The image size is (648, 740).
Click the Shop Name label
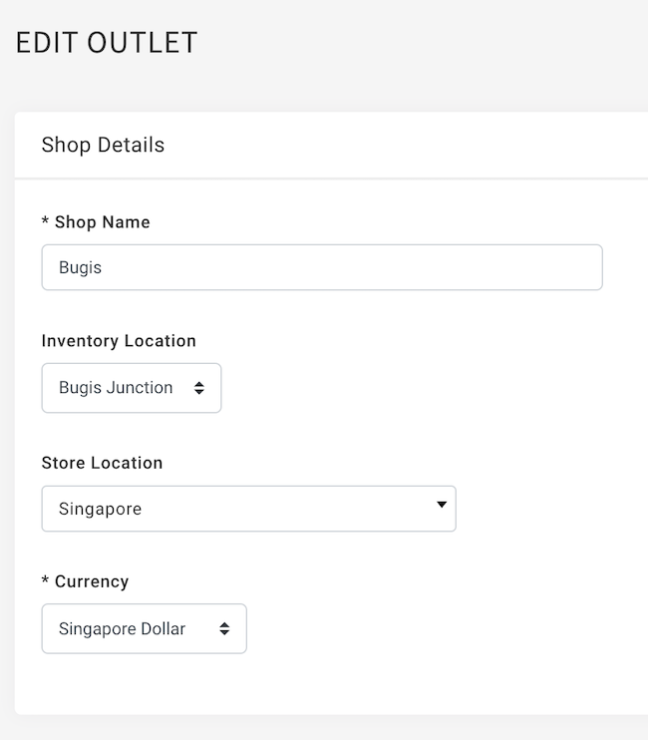click(103, 222)
